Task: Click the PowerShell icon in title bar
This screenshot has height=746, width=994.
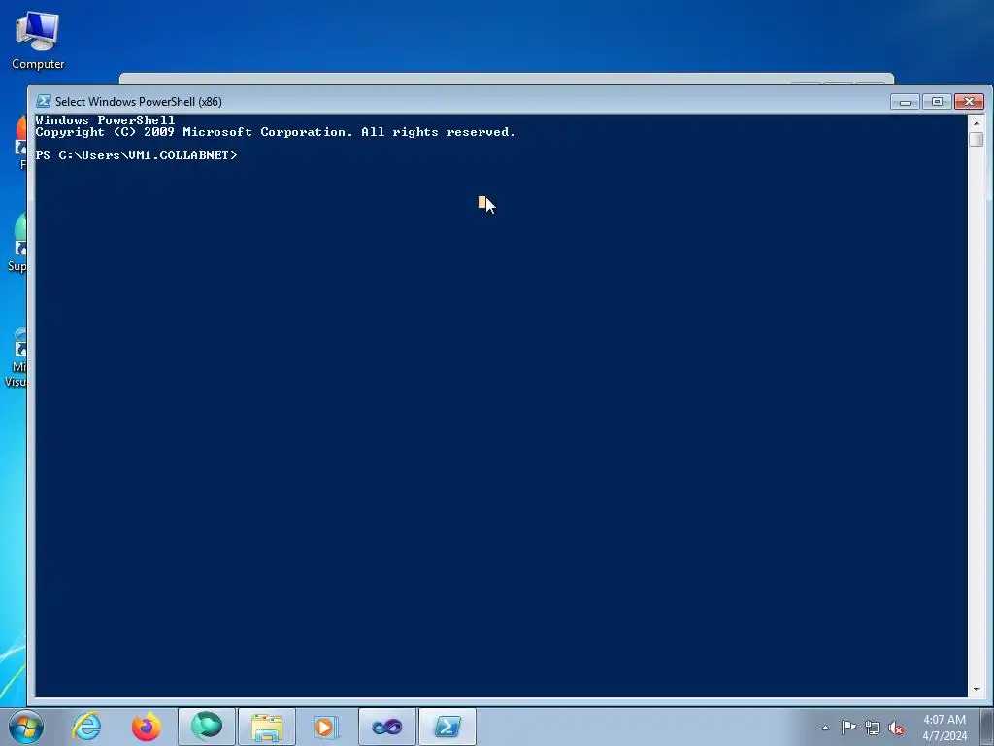Action: [x=43, y=101]
